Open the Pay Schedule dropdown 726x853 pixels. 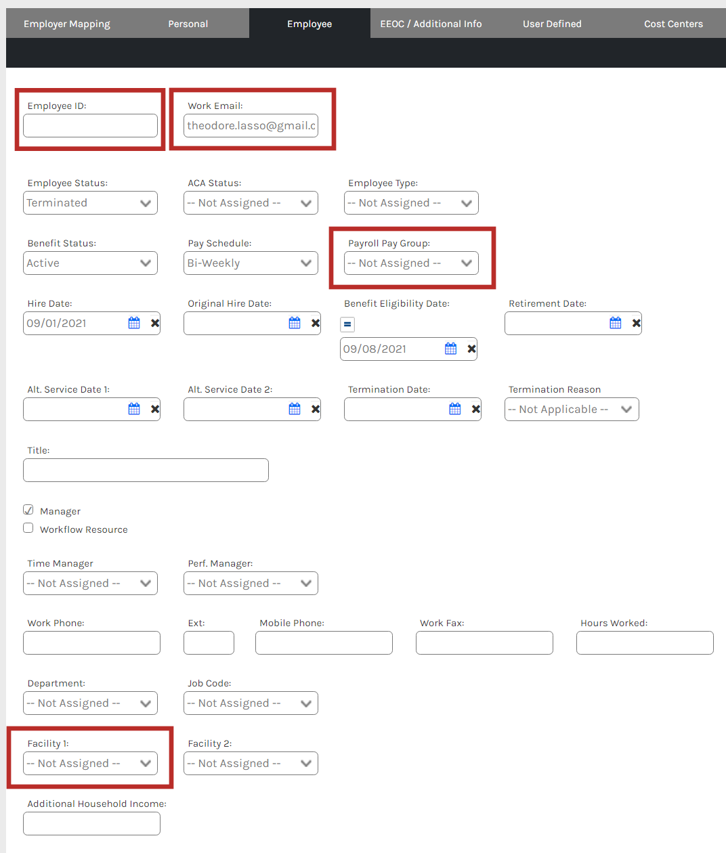[x=251, y=263]
